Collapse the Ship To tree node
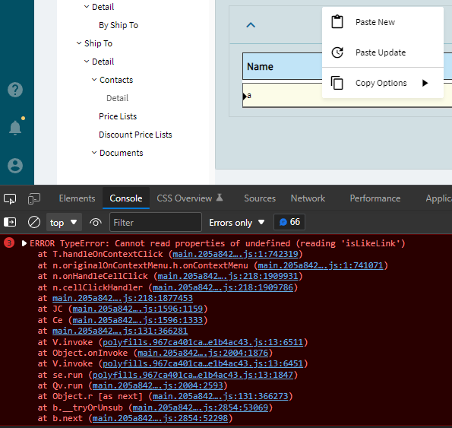This screenshot has width=452, height=428. coord(79,43)
